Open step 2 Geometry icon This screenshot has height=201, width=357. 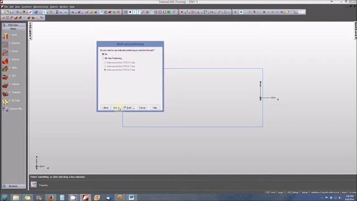pos(5,44)
